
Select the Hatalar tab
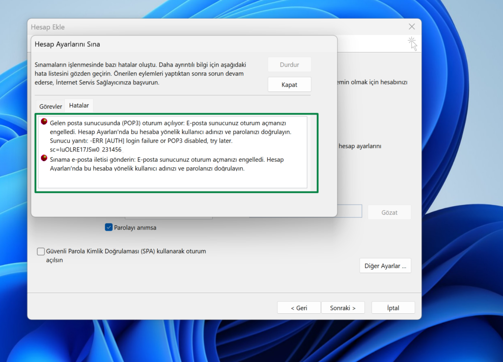click(x=79, y=106)
